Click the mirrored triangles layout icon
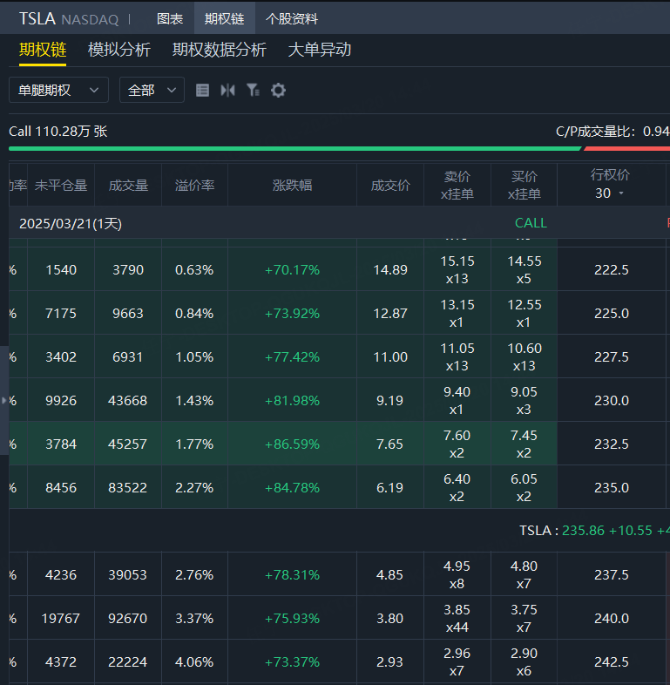Viewport: 670px width, 685px height. pos(227,90)
